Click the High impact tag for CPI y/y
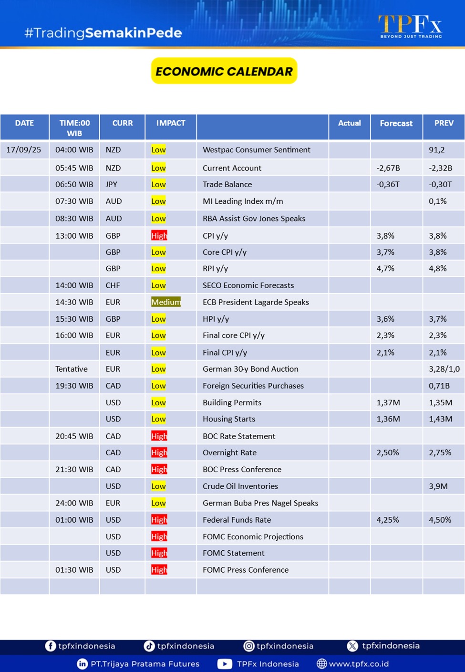This screenshot has width=465, height=672. (x=159, y=236)
